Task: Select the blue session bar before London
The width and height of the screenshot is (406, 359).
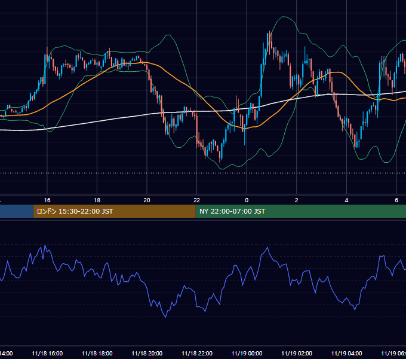Action: 17,211
